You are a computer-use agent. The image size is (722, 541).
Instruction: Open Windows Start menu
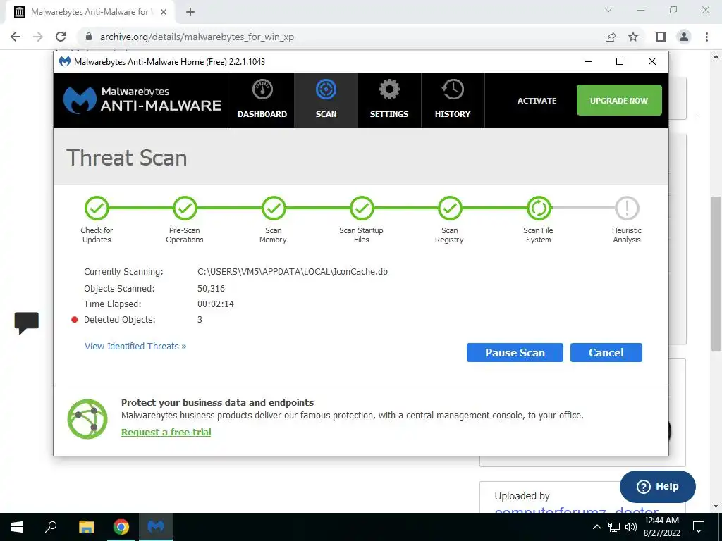click(x=17, y=527)
